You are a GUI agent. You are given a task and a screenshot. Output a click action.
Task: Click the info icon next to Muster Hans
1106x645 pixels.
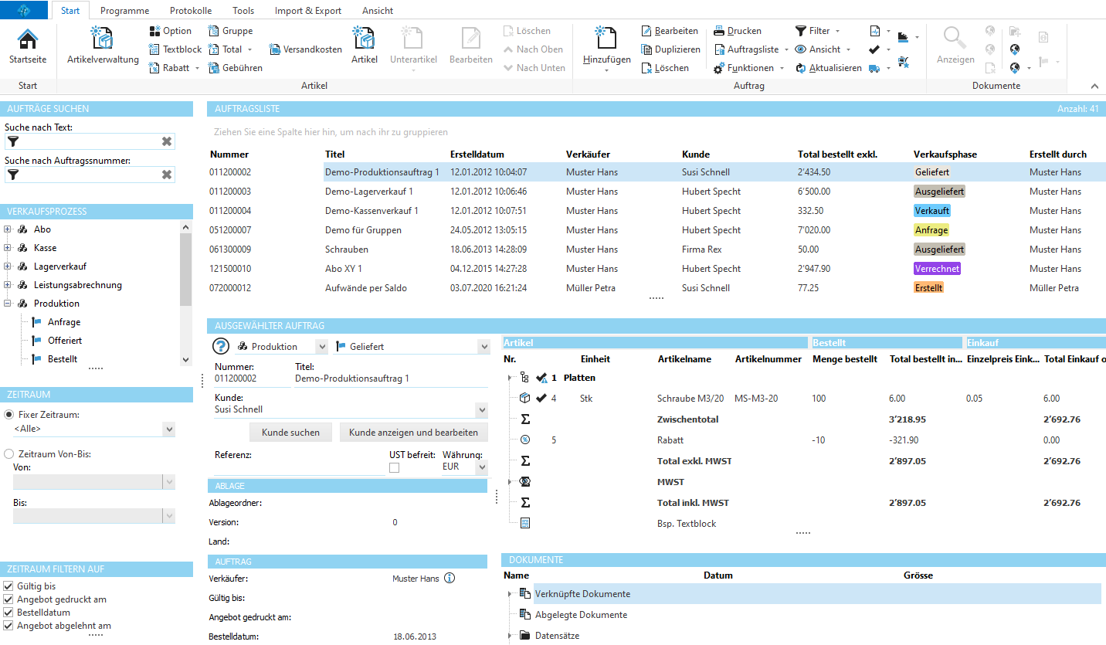(450, 578)
